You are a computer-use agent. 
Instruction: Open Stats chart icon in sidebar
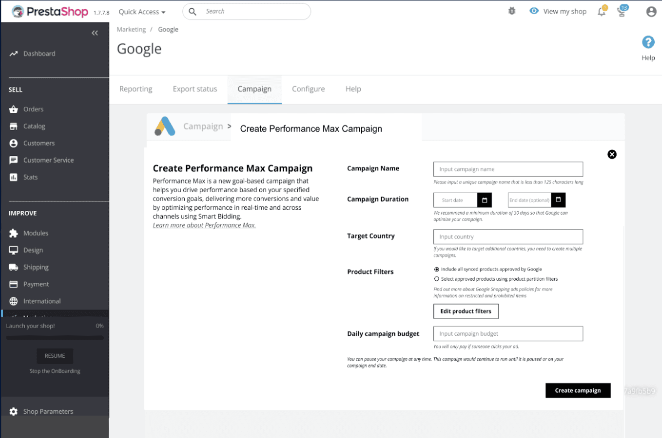coord(14,177)
